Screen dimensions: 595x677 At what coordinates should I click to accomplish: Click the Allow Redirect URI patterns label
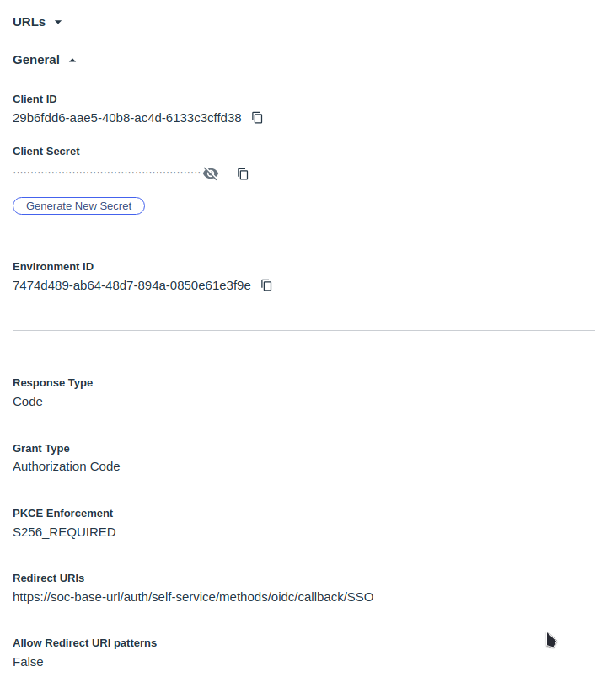(84, 643)
